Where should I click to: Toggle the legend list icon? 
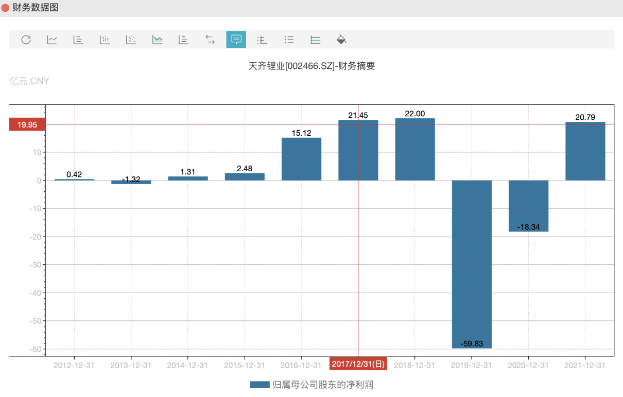coord(289,40)
